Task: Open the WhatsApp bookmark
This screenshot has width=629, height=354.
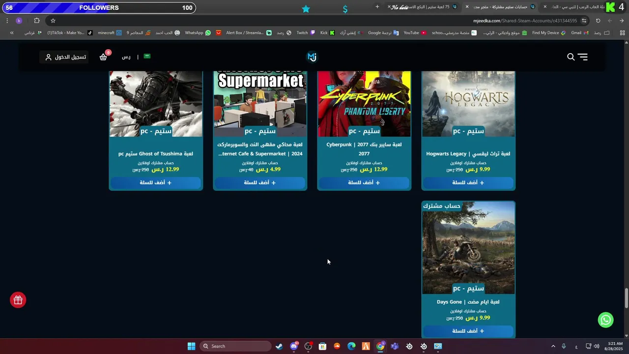Action: click(x=198, y=33)
